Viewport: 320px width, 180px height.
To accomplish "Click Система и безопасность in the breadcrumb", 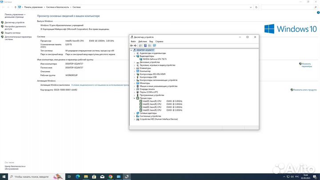I will [57, 7].
